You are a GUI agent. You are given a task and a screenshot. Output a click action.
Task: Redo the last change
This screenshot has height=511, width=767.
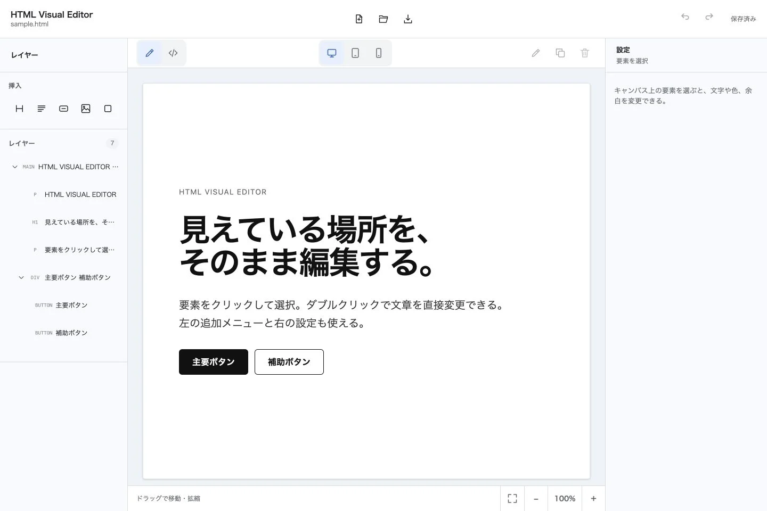coord(709,17)
